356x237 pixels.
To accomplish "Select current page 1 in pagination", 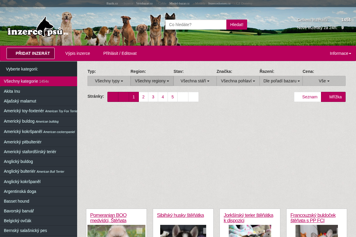I will pos(134,97).
